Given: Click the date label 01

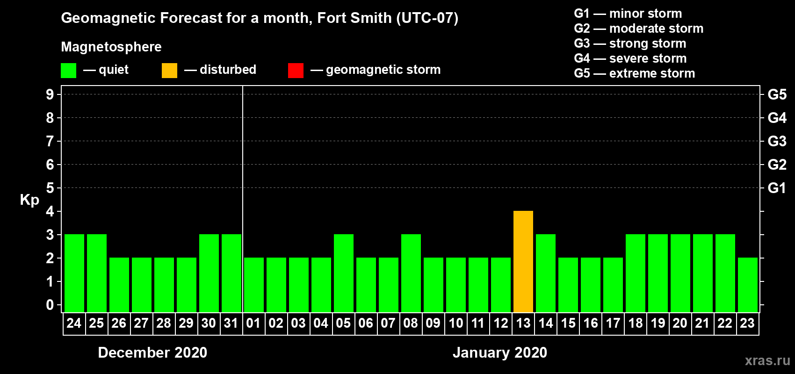Looking at the screenshot, I should click(253, 324).
